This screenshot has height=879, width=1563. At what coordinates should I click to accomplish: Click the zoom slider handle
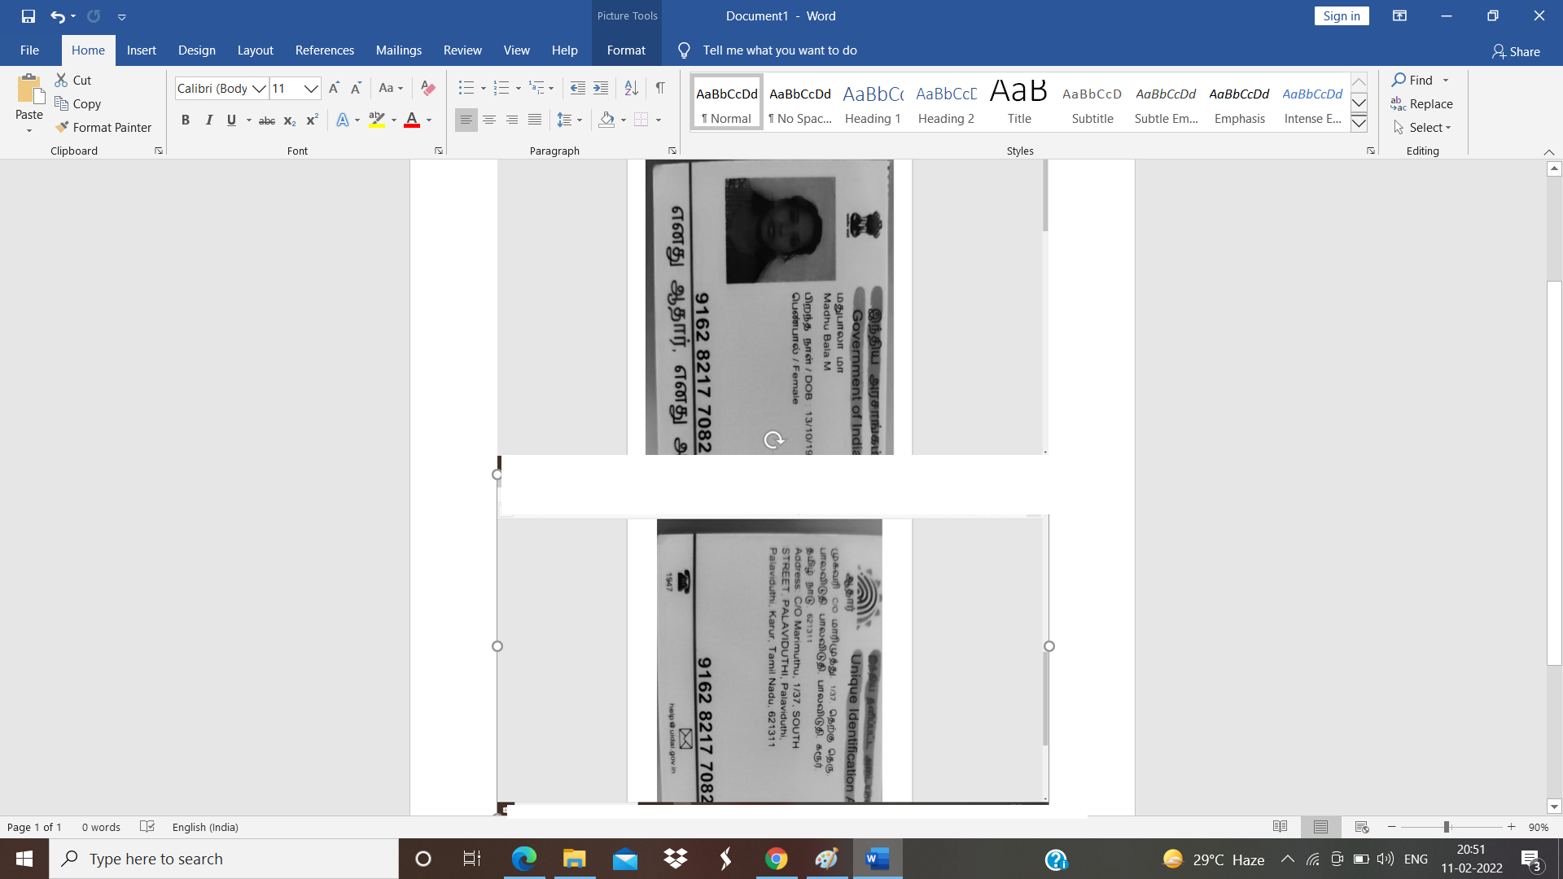(1447, 827)
